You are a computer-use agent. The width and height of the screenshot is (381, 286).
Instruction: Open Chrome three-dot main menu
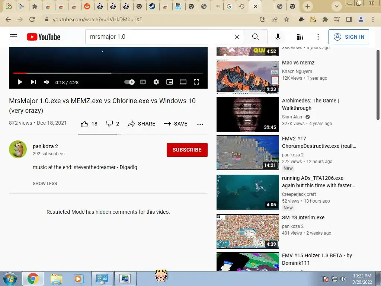(x=373, y=19)
